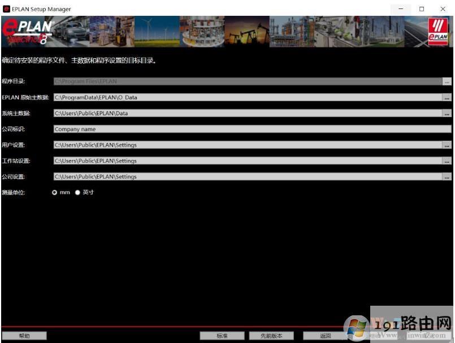Click inside the 用户设置 path field

pos(226,145)
